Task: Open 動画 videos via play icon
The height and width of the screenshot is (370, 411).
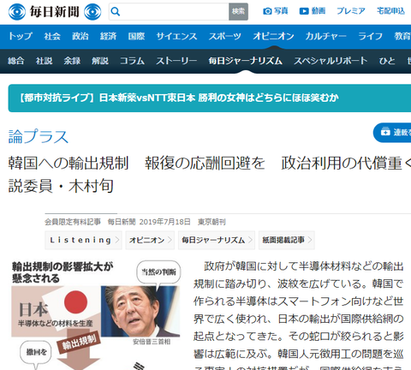Action: point(313,11)
